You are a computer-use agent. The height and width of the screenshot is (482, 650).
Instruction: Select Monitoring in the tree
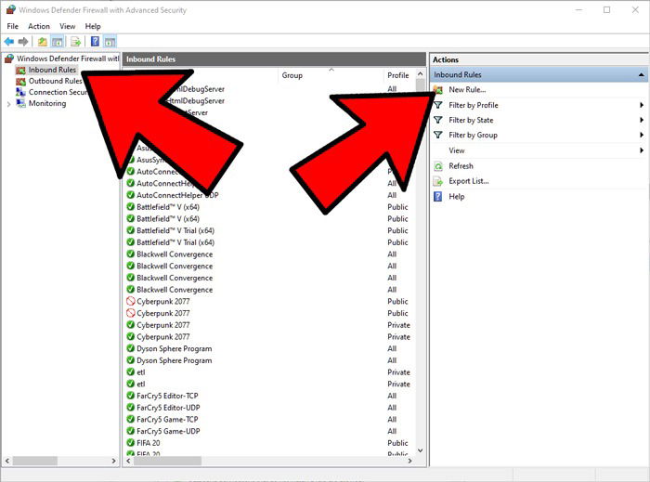[x=47, y=103]
